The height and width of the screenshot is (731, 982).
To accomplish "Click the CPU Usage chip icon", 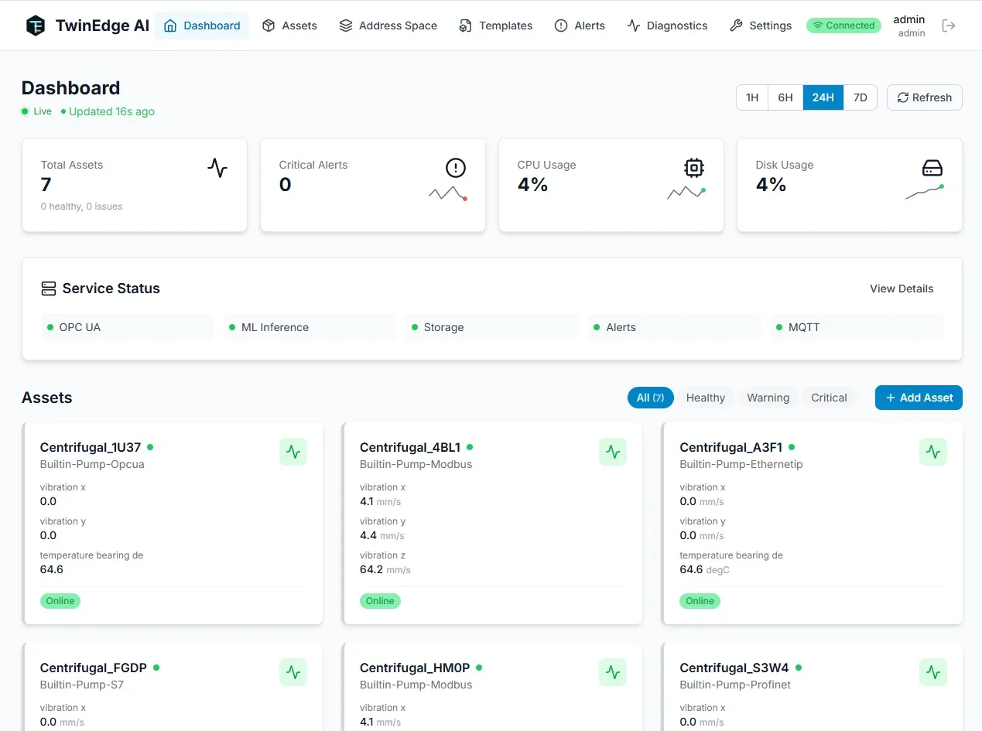I will [x=694, y=167].
